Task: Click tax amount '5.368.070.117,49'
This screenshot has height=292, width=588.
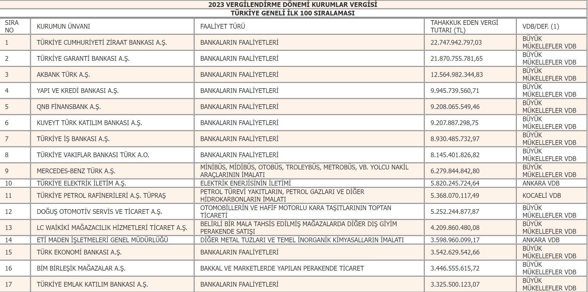Action: tap(455, 196)
